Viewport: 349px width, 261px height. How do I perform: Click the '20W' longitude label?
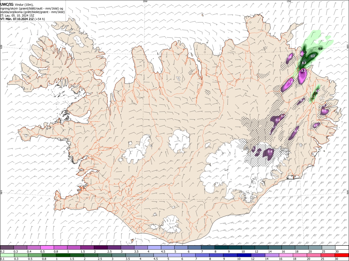(145, 1)
